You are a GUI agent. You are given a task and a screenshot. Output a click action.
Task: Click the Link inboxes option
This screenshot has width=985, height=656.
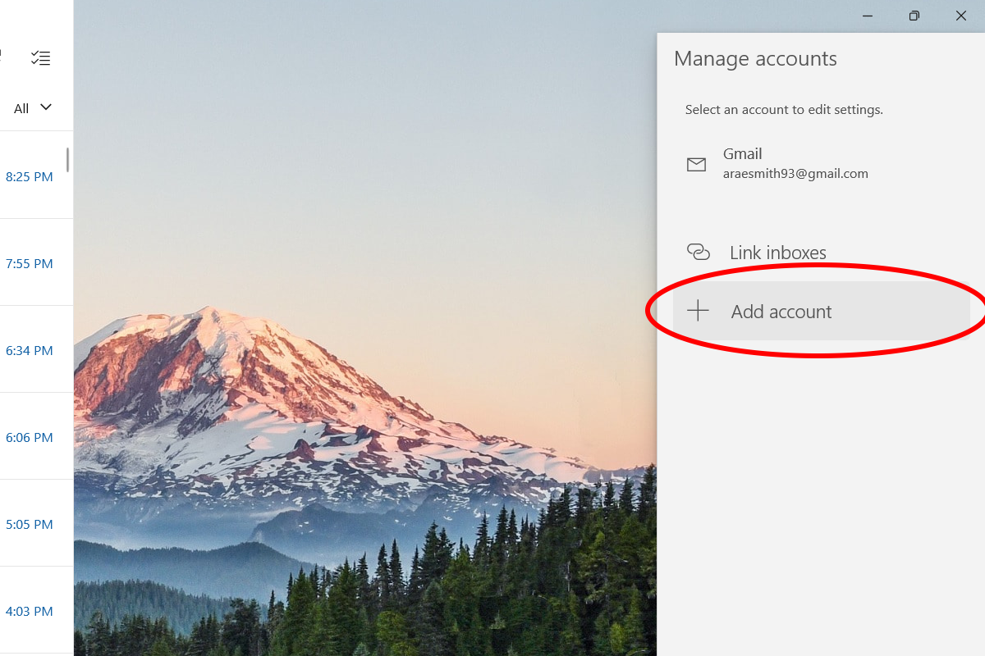click(x=821, y=253)
